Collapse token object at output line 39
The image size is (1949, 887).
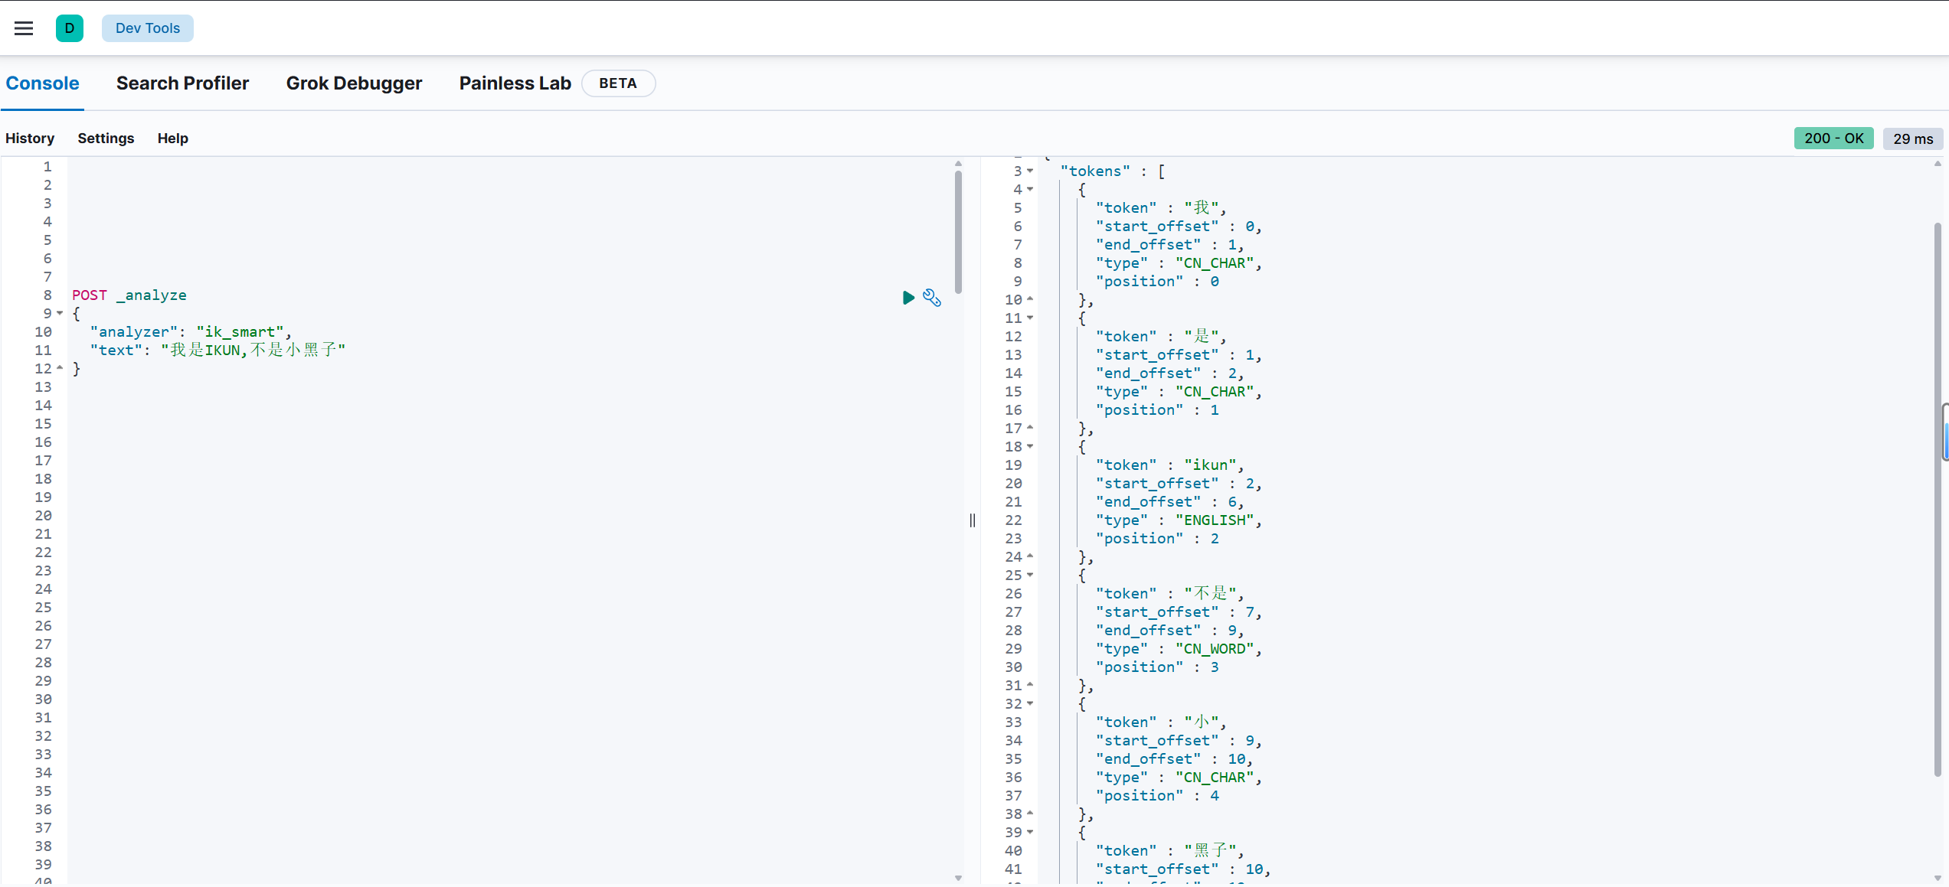(x=1030, y=832)
